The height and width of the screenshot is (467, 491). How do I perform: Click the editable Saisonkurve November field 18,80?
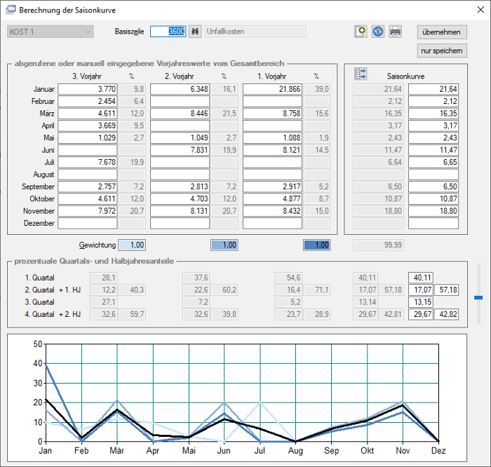(x=433, y=211)
